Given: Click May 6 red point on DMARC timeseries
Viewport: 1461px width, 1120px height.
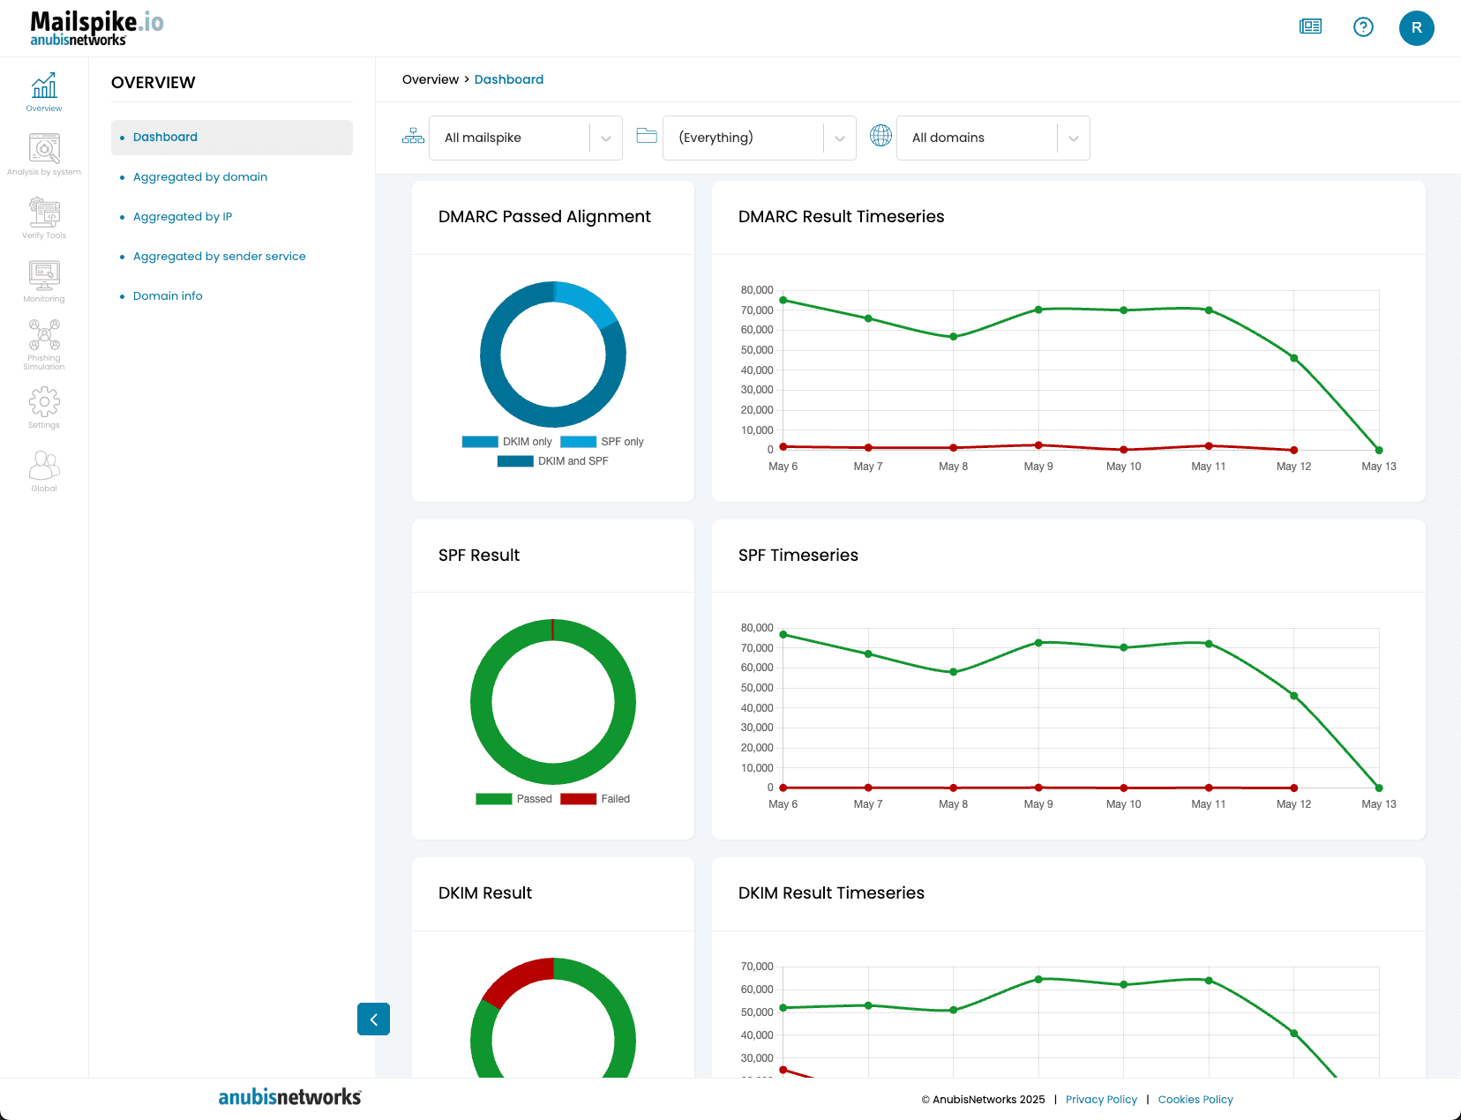Looking at the screenshot, I should click(x=783, y=447).
